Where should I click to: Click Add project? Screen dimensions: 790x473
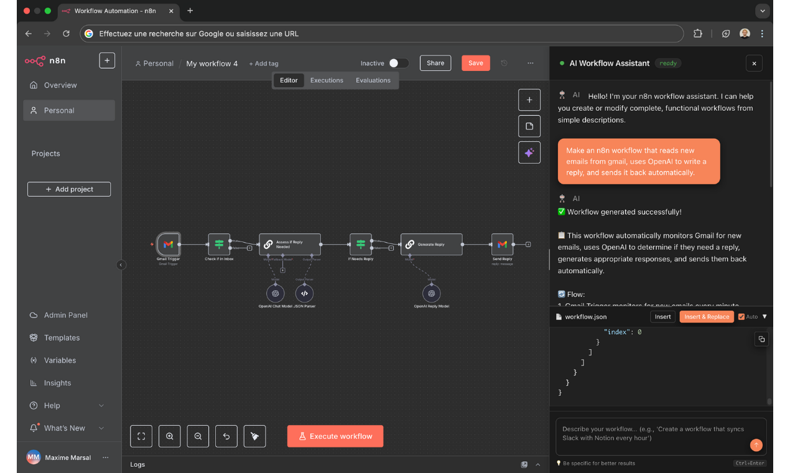coord(69,189)
